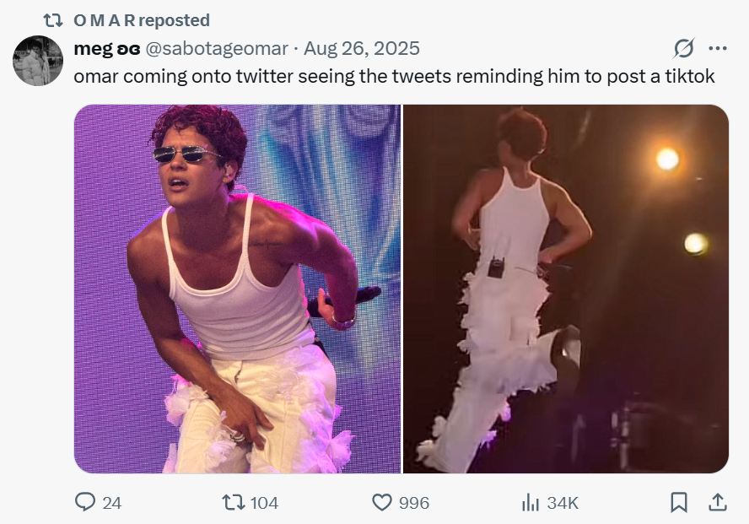This screenshot has width=749, height=524.
Task: View the right photo showing his back
Action: tap(565, 289)
